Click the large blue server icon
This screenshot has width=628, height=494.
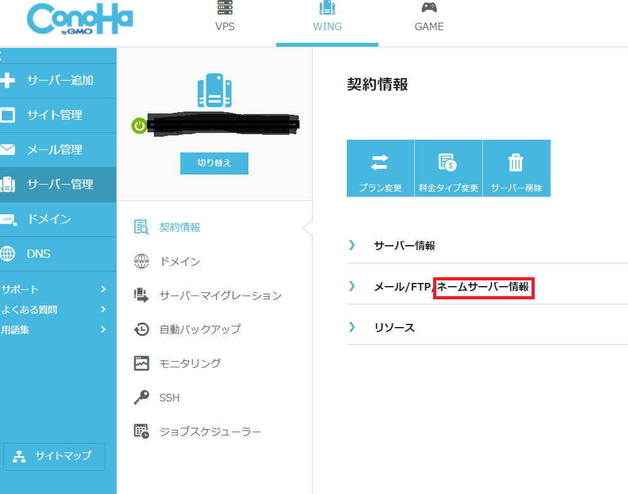[214, 90]
